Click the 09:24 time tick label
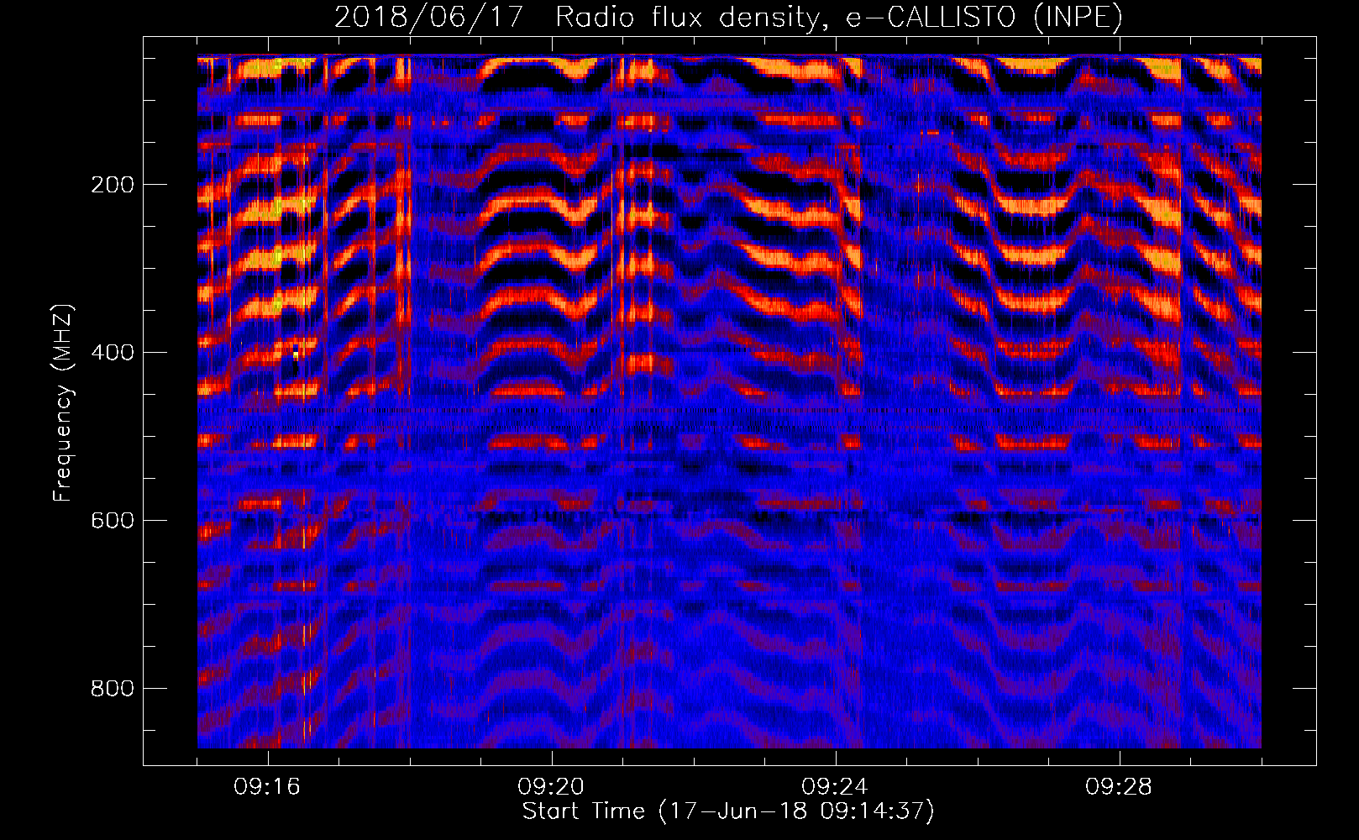The image size is (1359, 840). (x=835, y=787)
